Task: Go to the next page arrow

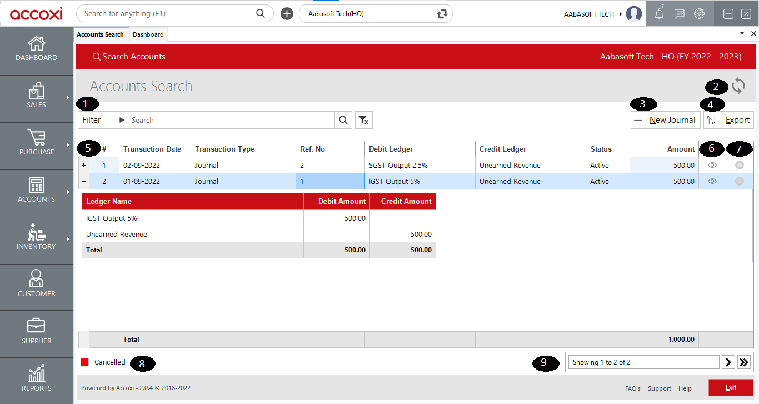Action: click(x=728, y=362)
